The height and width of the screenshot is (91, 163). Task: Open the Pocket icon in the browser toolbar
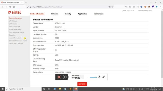point(126,7)
